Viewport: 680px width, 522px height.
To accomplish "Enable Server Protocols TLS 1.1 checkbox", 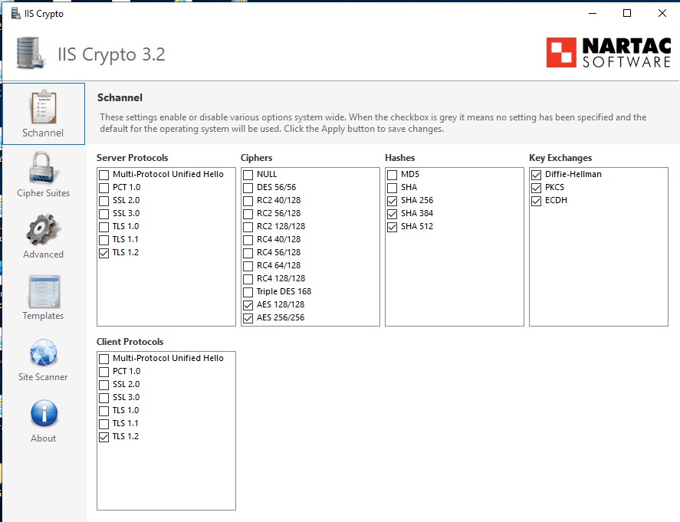I will (103, 240).
